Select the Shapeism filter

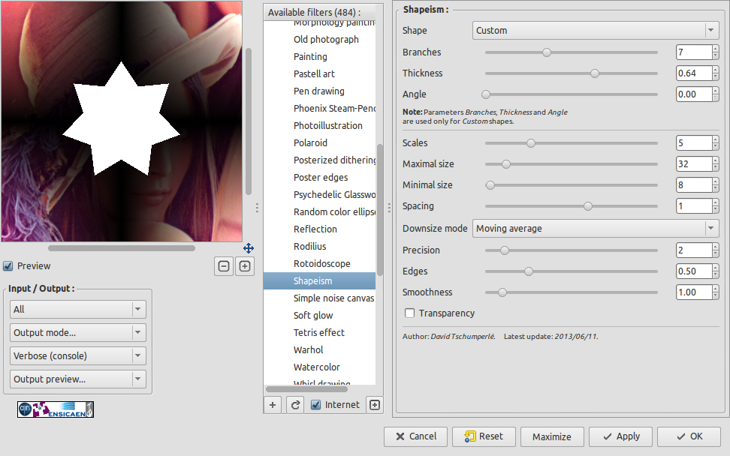(x=319, y=280)
